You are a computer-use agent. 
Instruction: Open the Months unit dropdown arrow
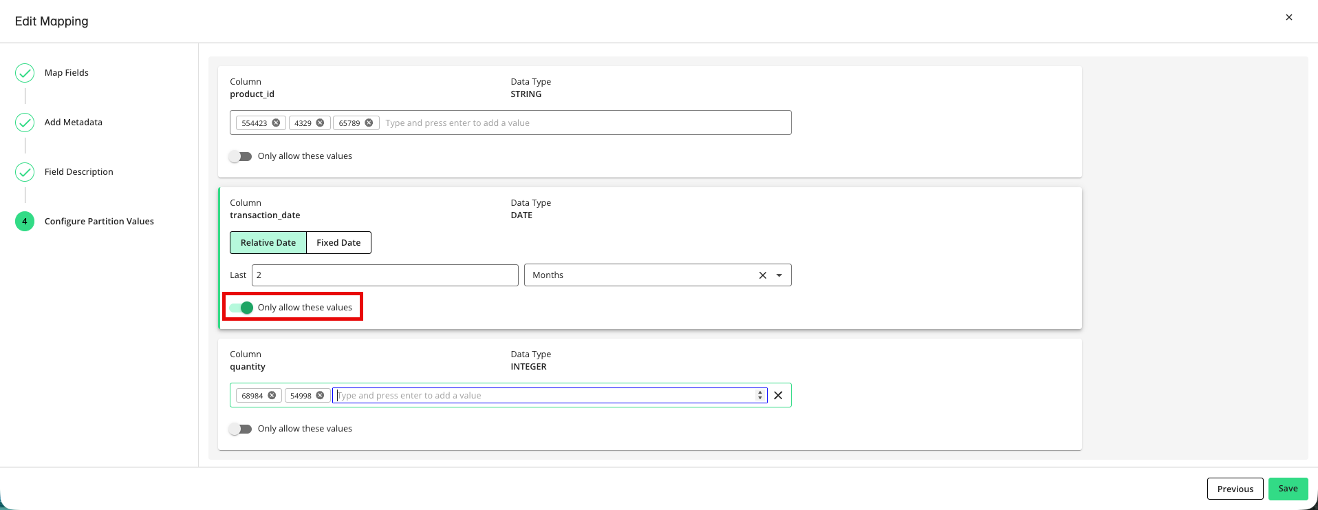(779, 275)
